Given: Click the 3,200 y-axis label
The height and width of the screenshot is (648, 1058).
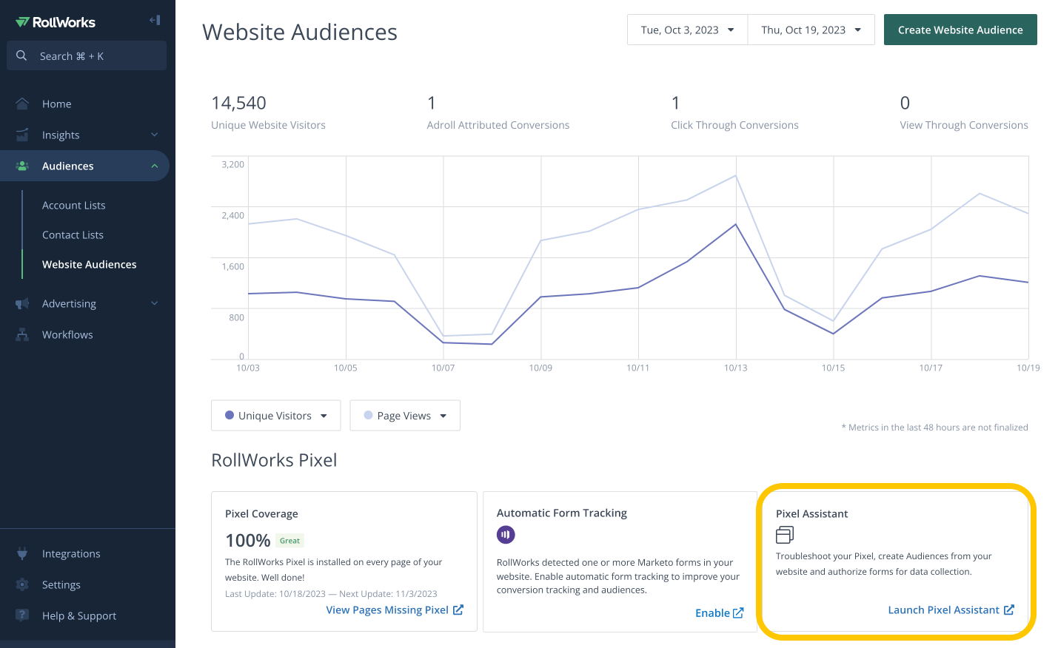Looking at the screenshot, I should point(232,164).
